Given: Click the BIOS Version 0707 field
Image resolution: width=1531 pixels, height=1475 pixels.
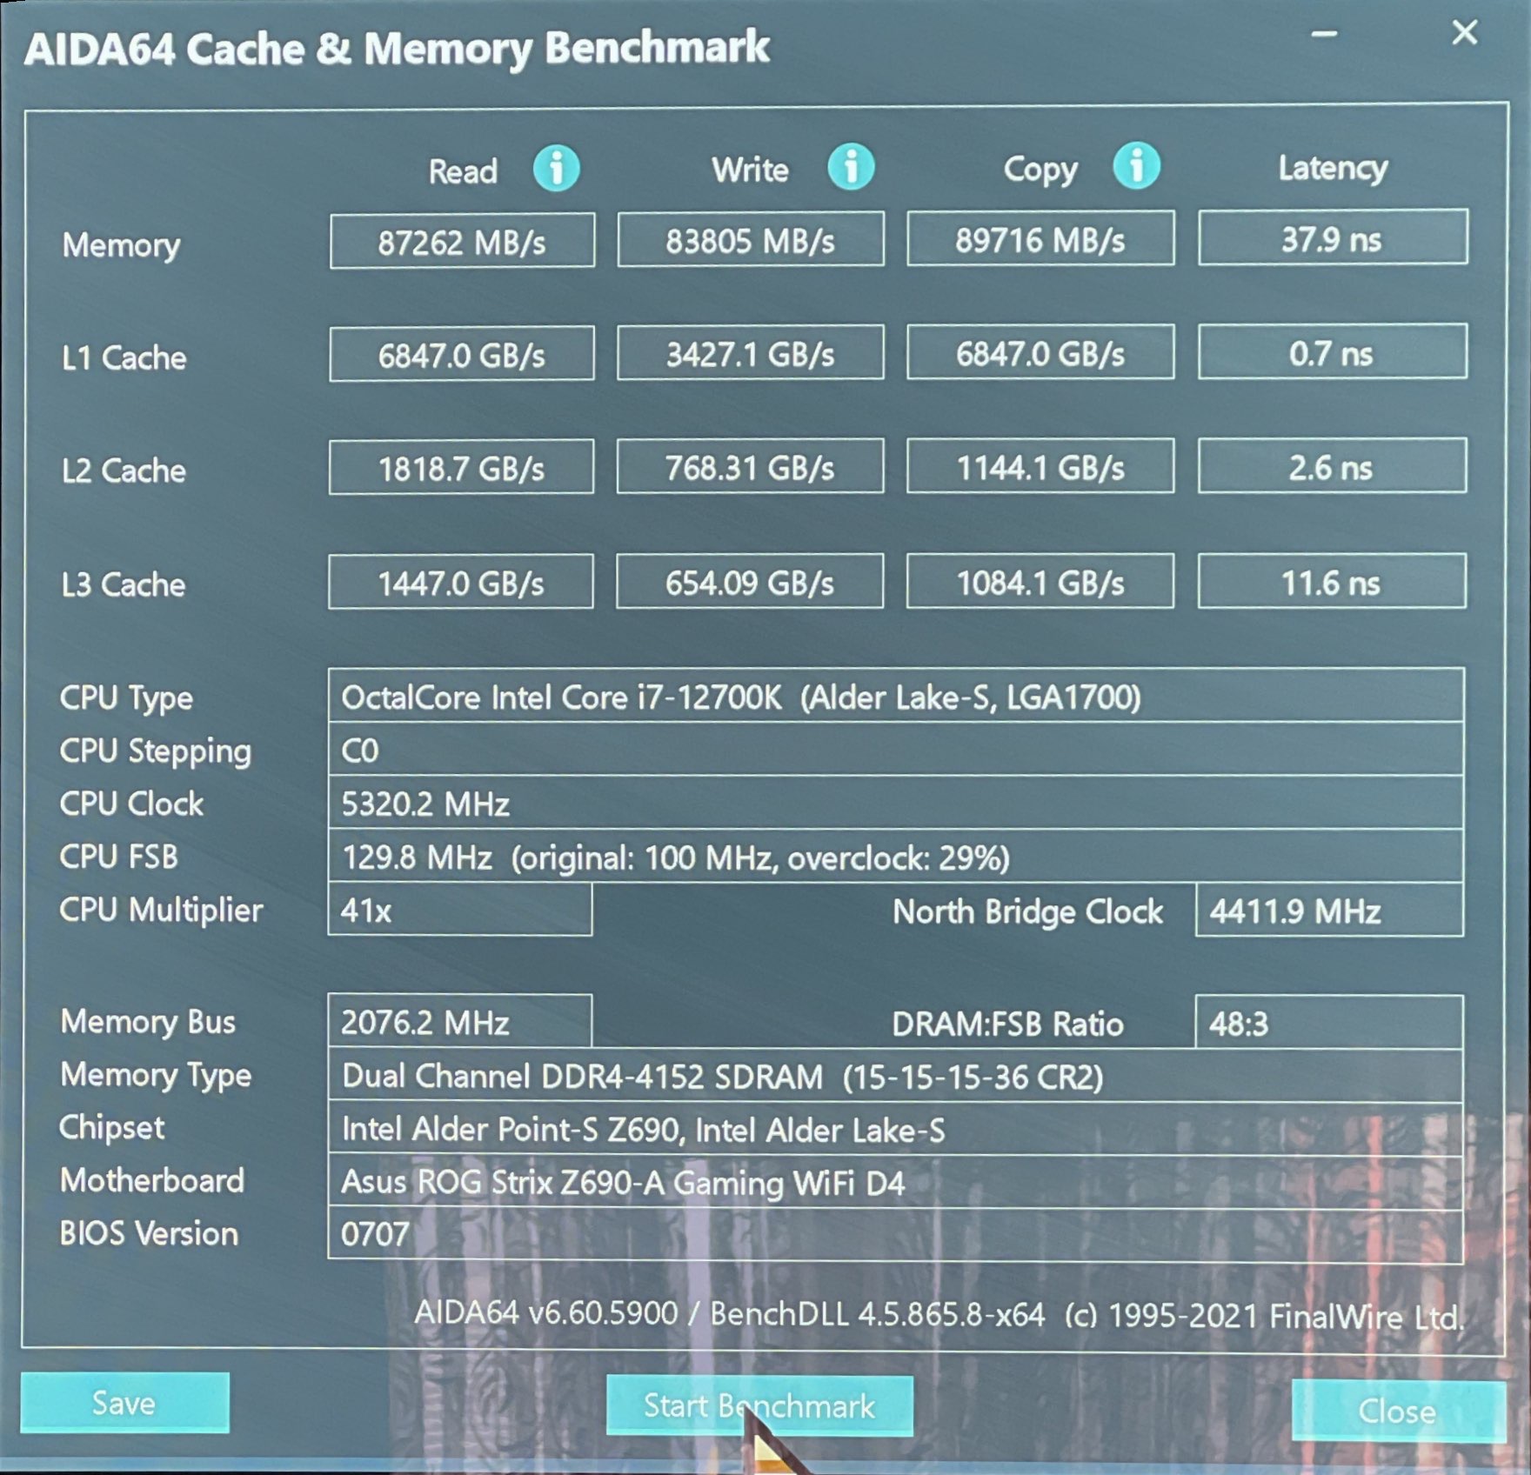Looking at the screenshot, I should click(896, 1235).
